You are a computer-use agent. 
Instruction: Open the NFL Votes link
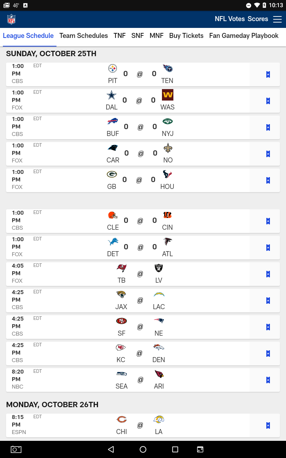coord(230,19)
